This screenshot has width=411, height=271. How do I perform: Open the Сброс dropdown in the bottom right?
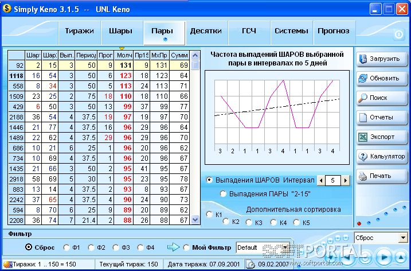[x=403, y=238]
